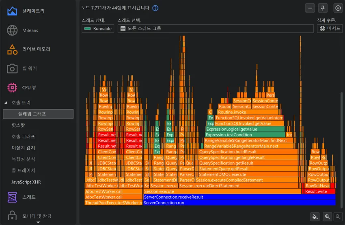
Task: Select JavaScript XHR view
Action: pyautogui.click(x=26, y=182)
